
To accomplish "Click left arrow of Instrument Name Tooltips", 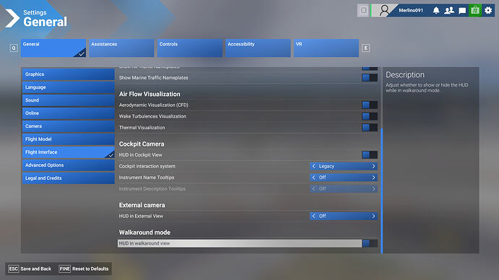I will (314, 178).
